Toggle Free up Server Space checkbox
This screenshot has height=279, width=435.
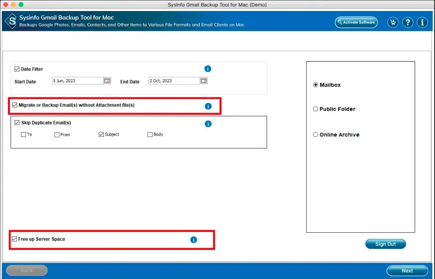tap(15, 239)
